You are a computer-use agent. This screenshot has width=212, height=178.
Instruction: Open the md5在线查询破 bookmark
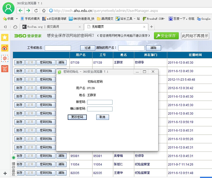54,19
